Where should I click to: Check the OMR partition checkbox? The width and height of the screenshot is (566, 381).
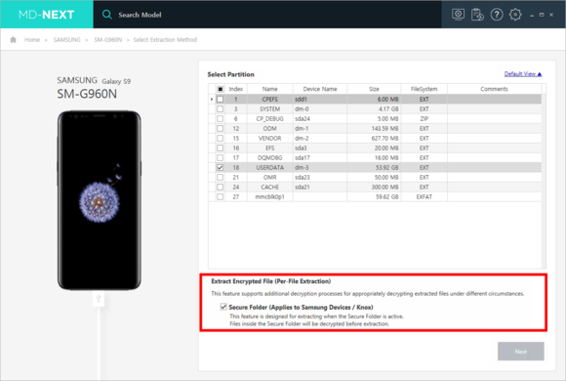221,177
